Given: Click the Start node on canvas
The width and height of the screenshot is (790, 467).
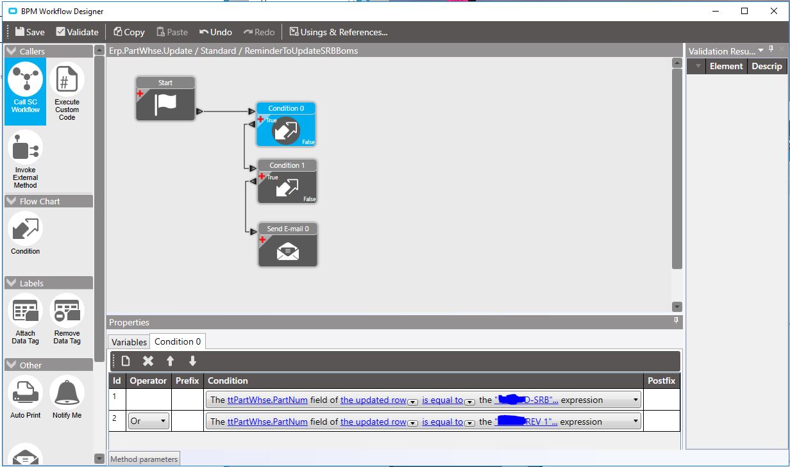Looking at the screenshot, I should pyautogui.click(x=165, y=99).
